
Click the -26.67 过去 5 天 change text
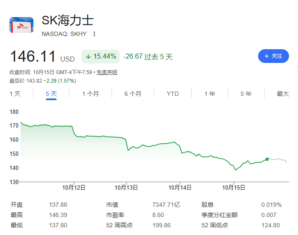point(148,57)
